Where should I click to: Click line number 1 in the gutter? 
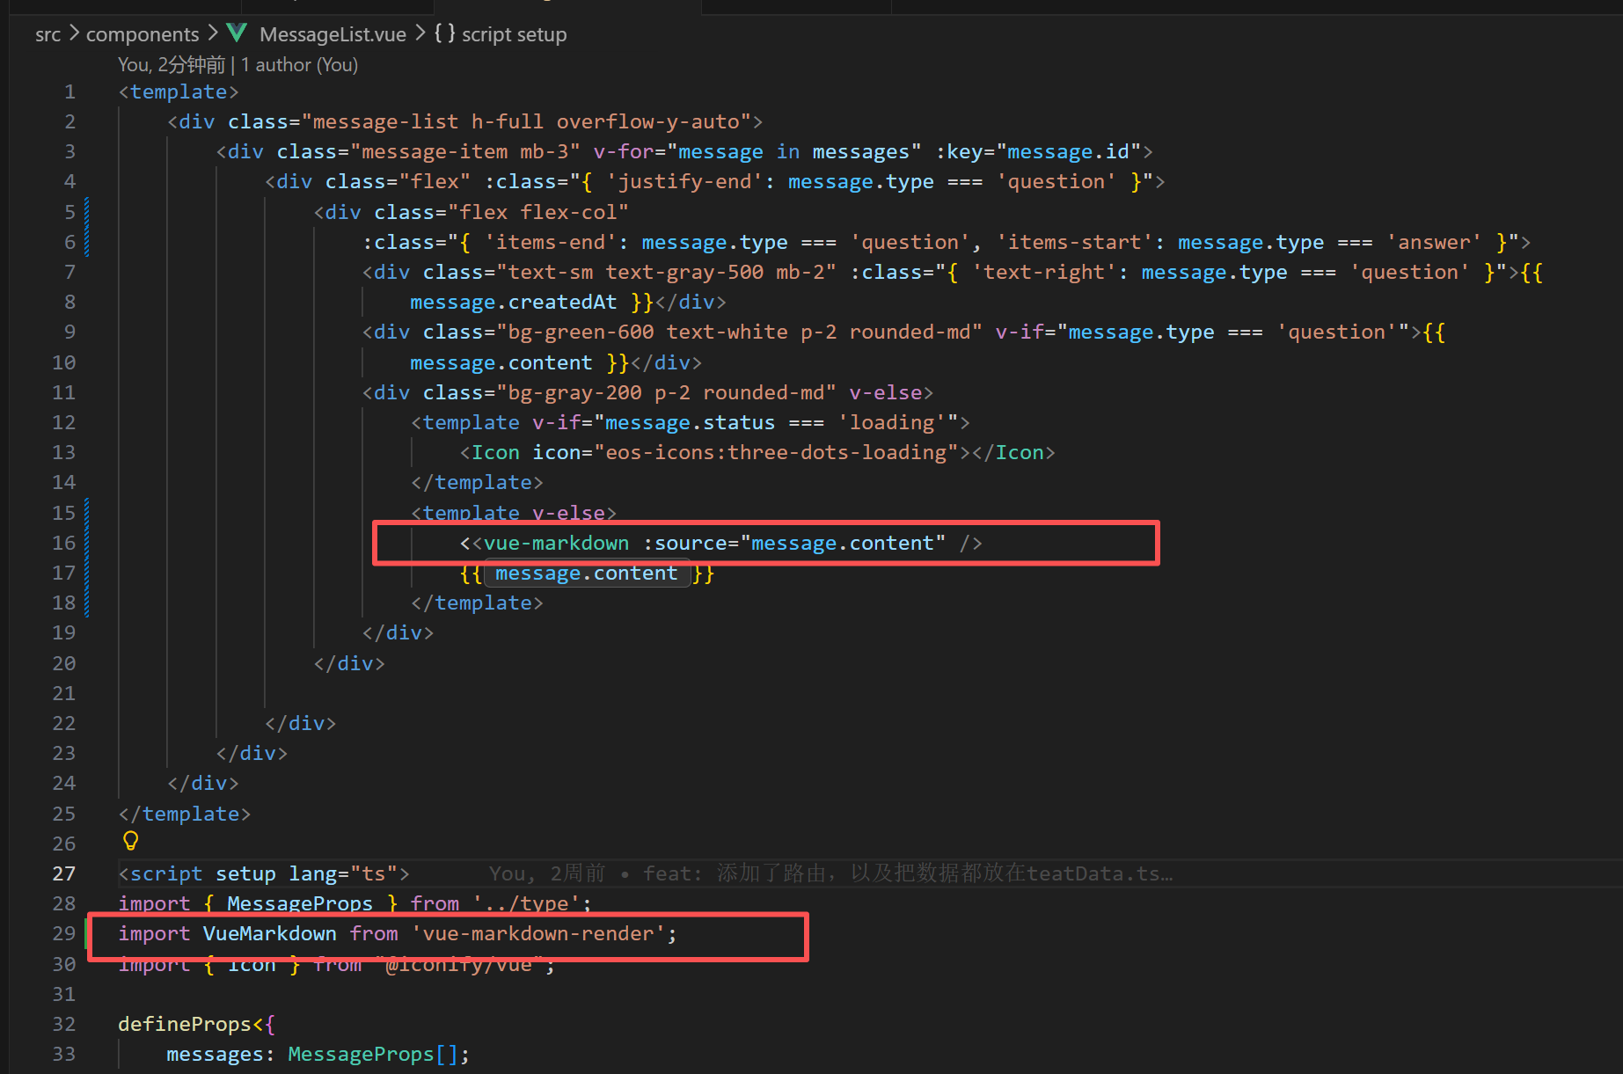(69, 91)
